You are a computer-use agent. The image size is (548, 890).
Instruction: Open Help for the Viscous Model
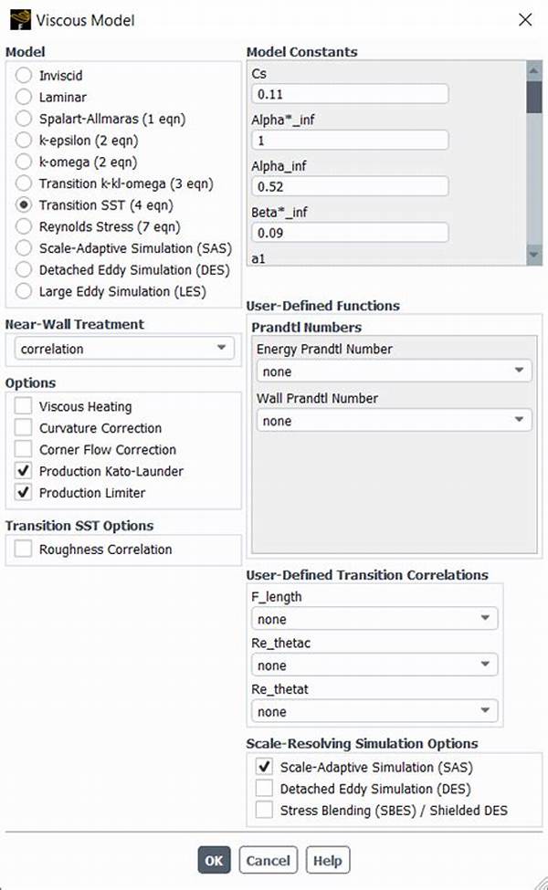(328, 861)
